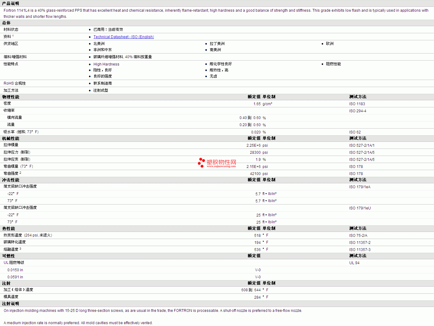Viewport: 434px width, 326px height.
Task: Click the ISO 11357-2 test method
Action: point(360,243)
